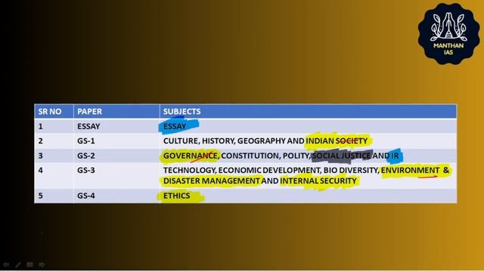Image resolution: width=484 pixels, height=272 pixels.
Task: Open the slideshow menu icon
Action: point(29,264)
